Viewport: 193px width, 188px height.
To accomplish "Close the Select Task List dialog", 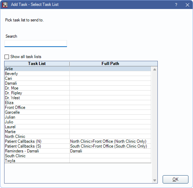I will (x=187, y=5).
